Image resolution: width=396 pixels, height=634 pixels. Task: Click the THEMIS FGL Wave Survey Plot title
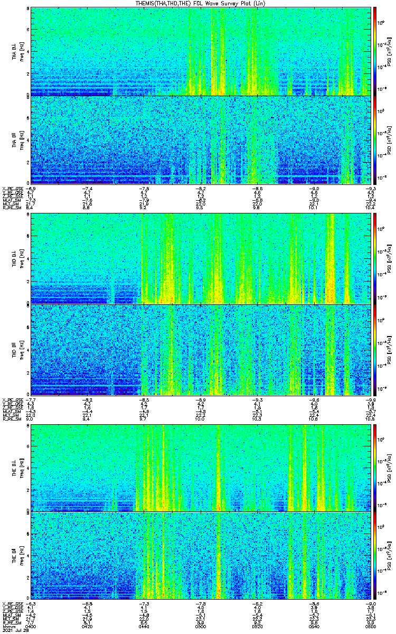pyautogui.click(x=201, y=3)
